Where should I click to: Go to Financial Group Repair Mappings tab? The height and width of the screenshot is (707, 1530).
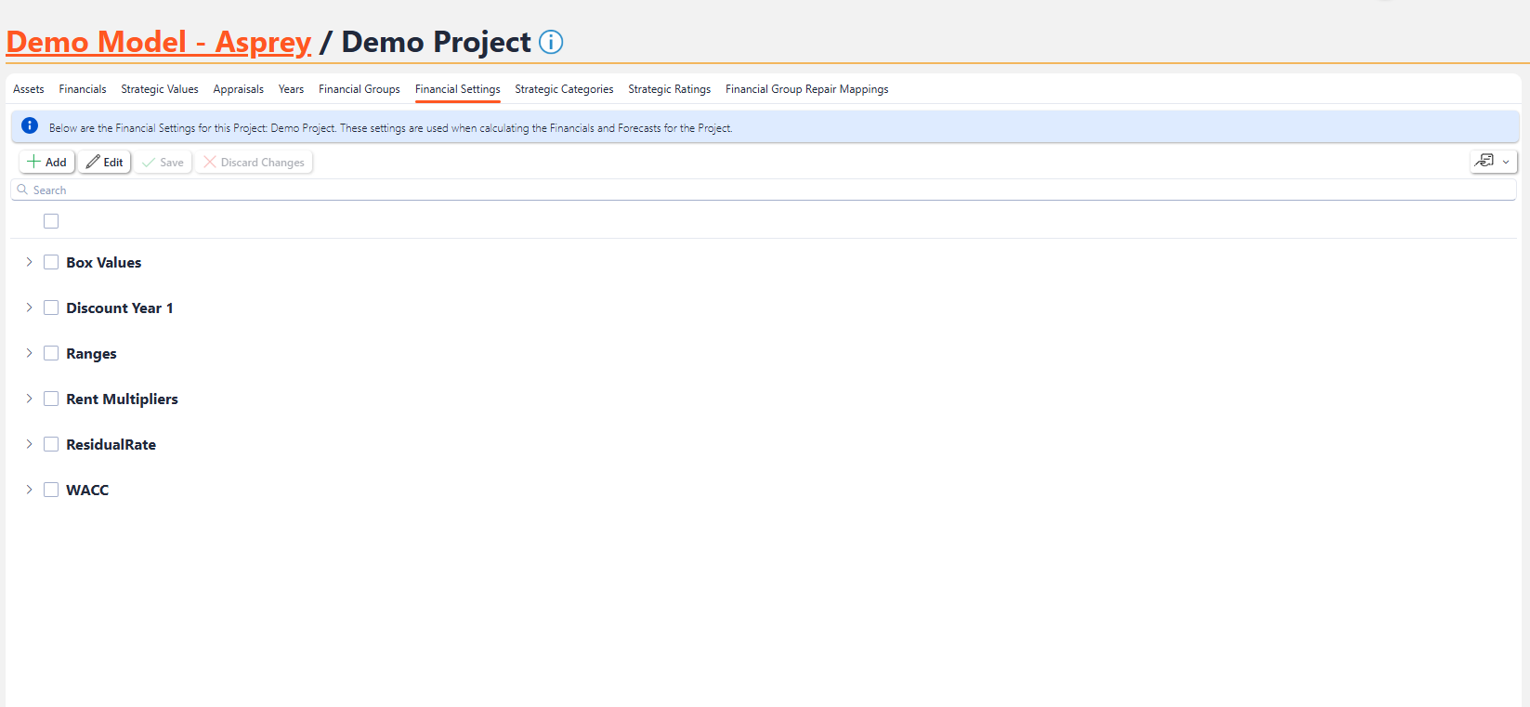pos(806,89)
